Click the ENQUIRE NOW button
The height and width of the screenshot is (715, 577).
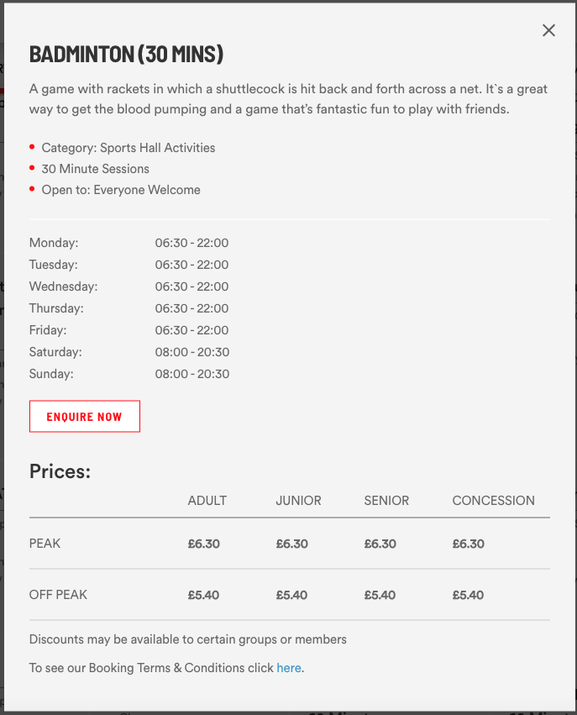84,416
